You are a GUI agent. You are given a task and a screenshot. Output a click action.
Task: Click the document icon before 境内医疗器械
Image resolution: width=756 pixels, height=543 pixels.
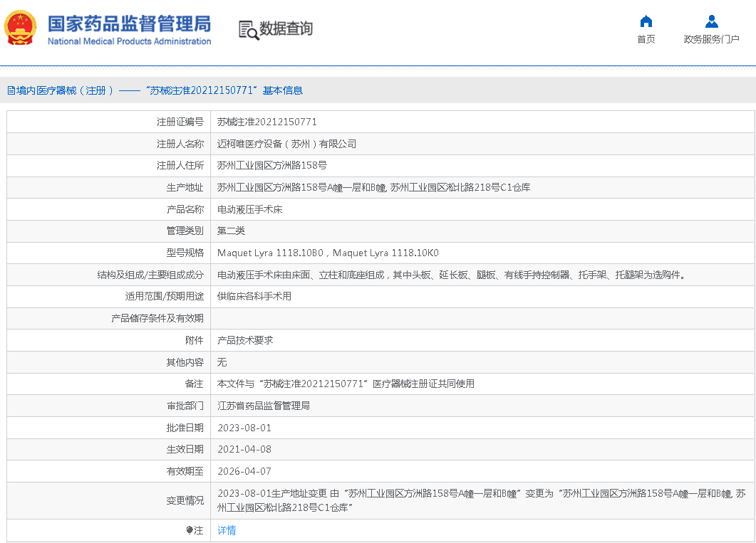11,90
